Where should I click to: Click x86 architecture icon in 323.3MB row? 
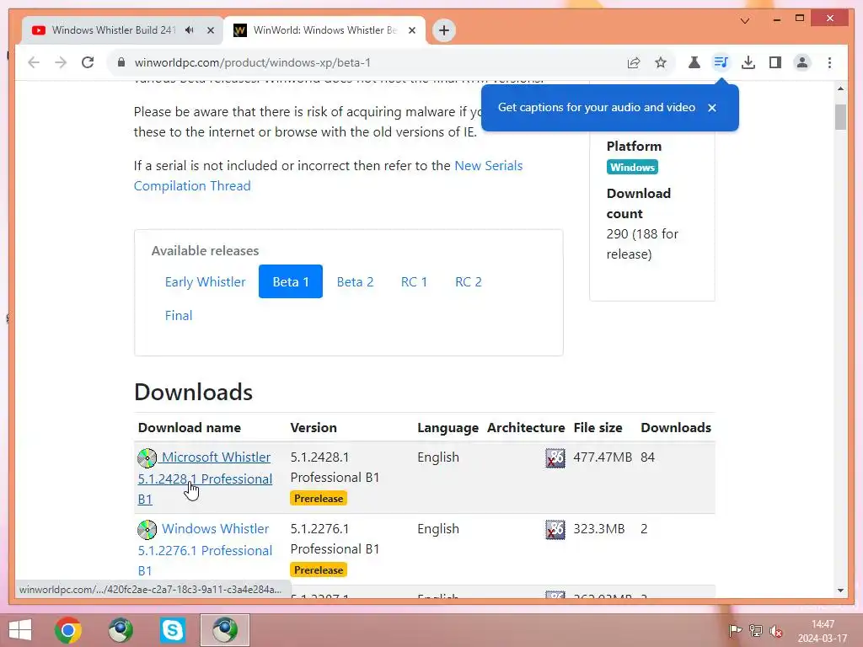(x=555, y=529)
